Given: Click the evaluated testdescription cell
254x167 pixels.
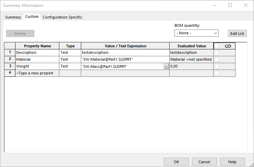Looking at the screenshot, I should (192, 53).
